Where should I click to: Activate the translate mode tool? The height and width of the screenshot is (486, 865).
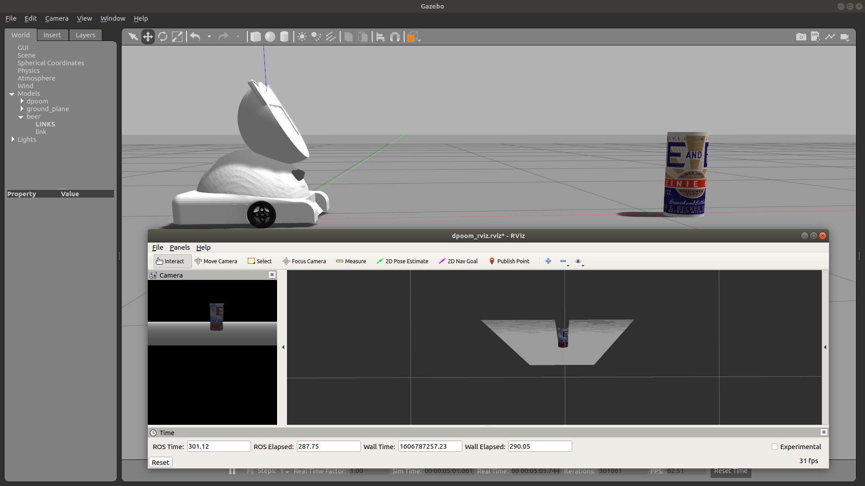(x=148, y=36)
